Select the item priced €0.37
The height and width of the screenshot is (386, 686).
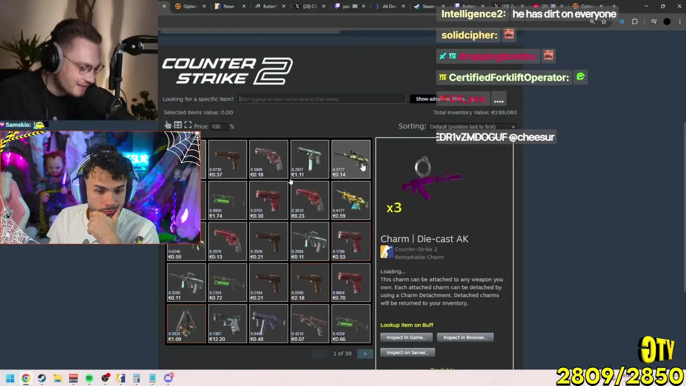click(x=227, y=159)
